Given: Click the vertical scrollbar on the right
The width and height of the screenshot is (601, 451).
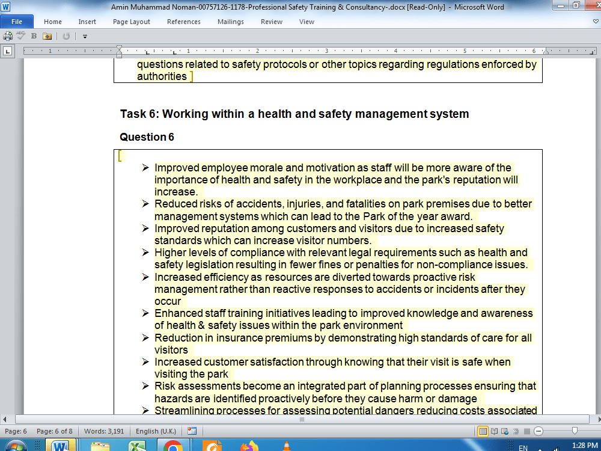Looking at the screenshot, I should [x=597, y=241].
